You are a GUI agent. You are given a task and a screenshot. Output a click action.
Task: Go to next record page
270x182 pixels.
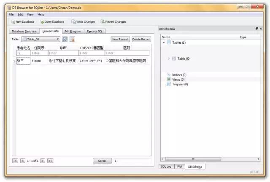(x=43, y=161)
